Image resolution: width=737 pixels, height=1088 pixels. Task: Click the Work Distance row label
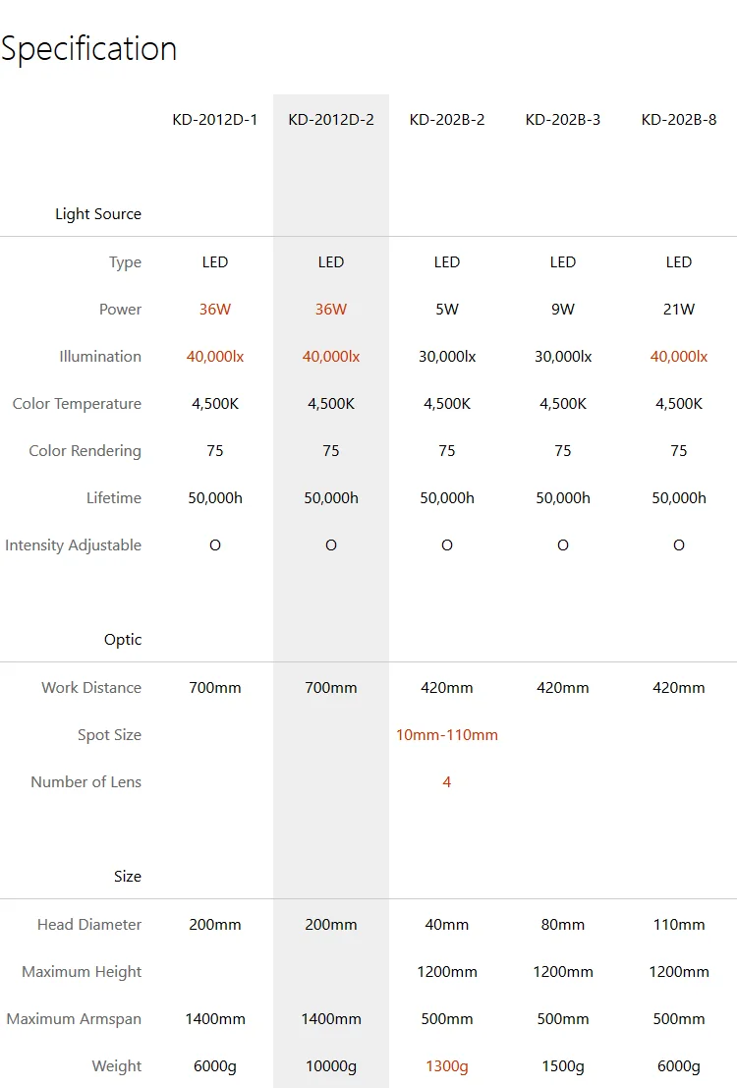click(x=91, y=688)
